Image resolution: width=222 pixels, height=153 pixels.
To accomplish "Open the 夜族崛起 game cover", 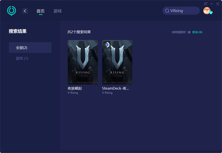I will 83,62.
